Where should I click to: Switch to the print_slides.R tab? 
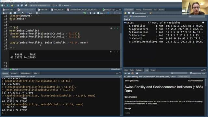58,10
